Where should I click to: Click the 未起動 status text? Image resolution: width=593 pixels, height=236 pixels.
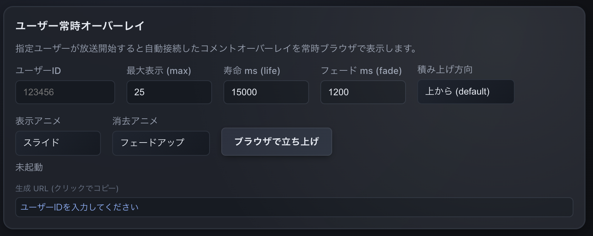29,167
